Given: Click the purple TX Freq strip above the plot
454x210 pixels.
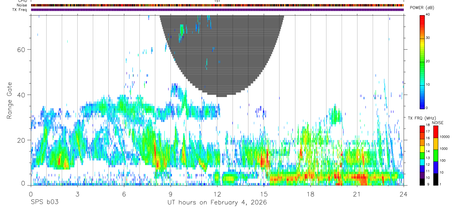Looking at the screenshot, I should click(x=217, y=10).
